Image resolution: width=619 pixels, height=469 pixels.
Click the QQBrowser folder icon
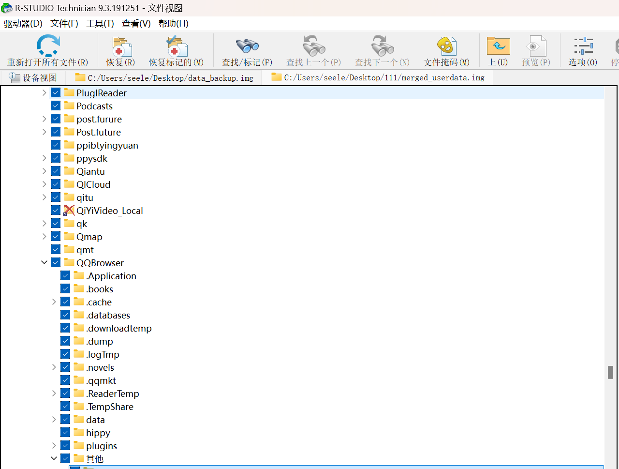coord(69,262)
